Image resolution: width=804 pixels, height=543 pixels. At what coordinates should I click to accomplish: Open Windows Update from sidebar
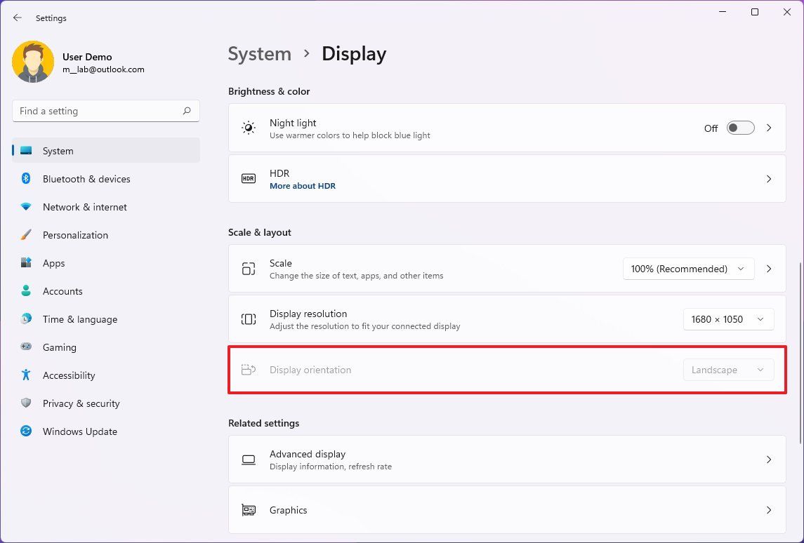79,431
